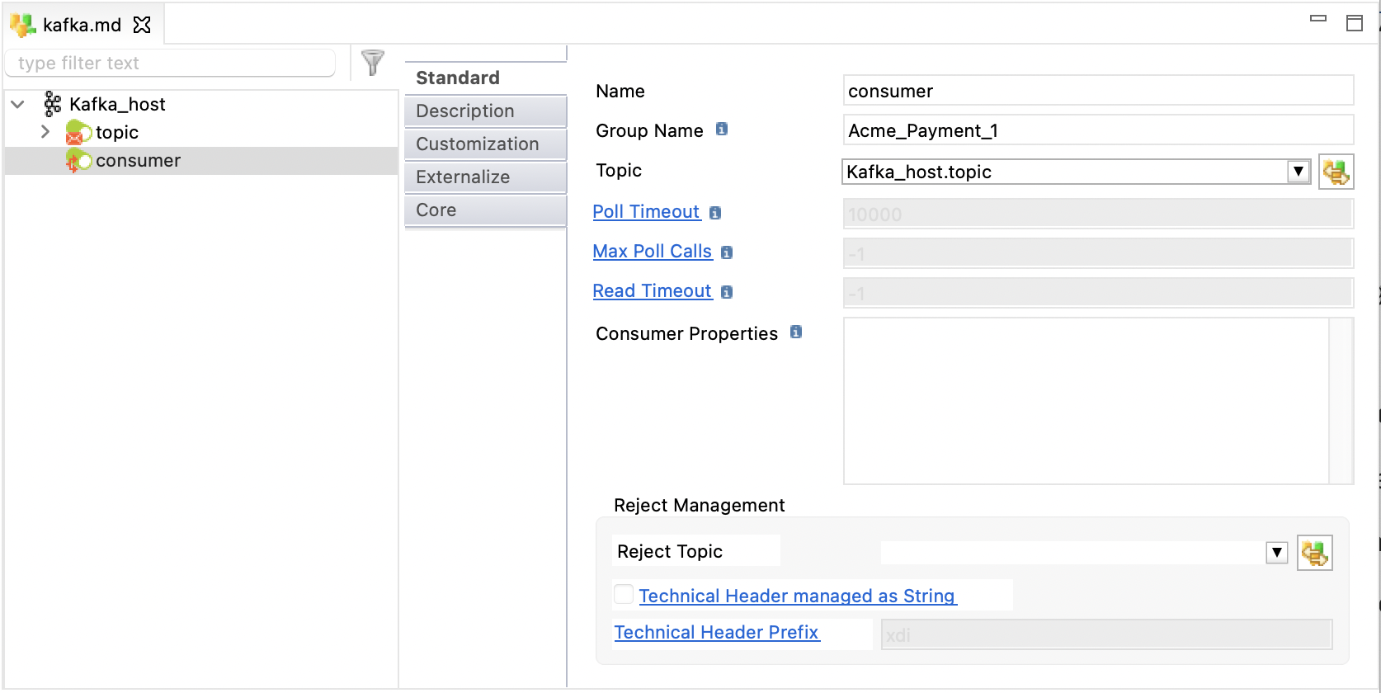Click the Max Poll Calls value field
Image resolution: width=1381 pixels, height=693 pixels.
(x=1098, y=253)
